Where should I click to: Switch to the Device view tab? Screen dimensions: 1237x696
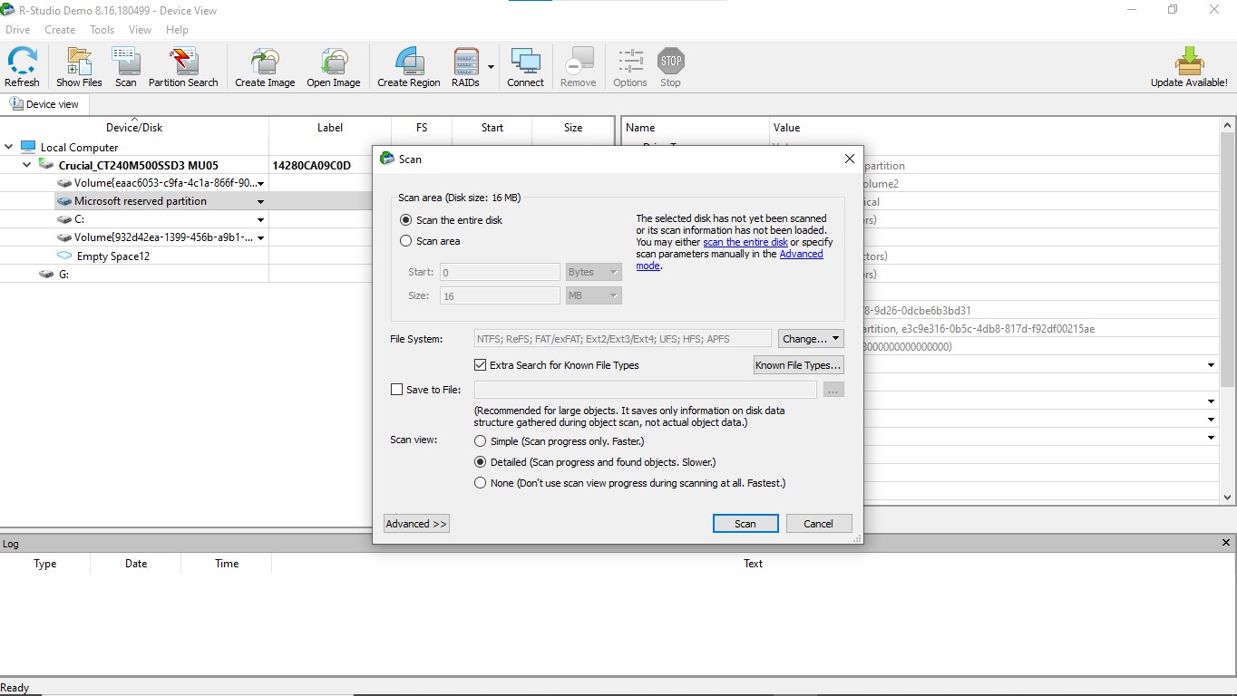(x=44, y=104)
